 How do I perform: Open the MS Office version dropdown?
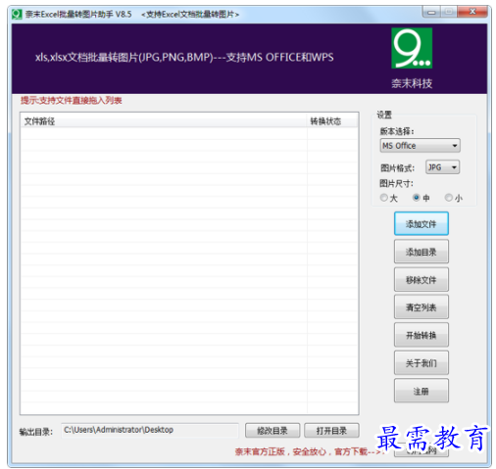(420, 146)
